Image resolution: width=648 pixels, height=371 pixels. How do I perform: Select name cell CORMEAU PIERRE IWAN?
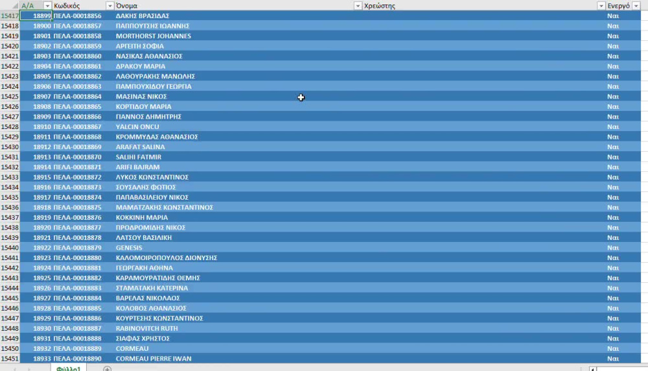point(238,359)
